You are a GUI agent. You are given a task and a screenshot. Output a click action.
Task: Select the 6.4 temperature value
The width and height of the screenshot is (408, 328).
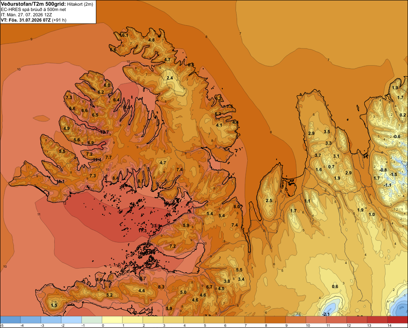click(x=116, y=100)
